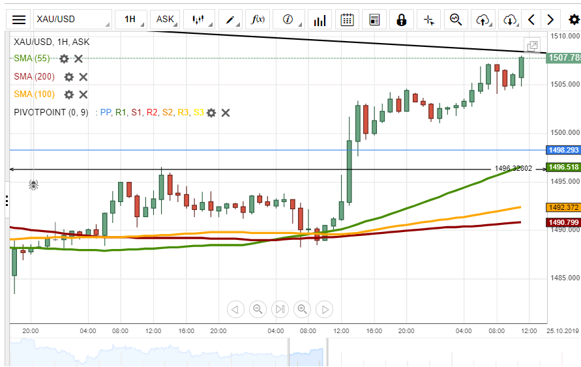Screen dimensions: 581x367
Task: Select the SMA (55) label
Action: (x=32, y=59)
